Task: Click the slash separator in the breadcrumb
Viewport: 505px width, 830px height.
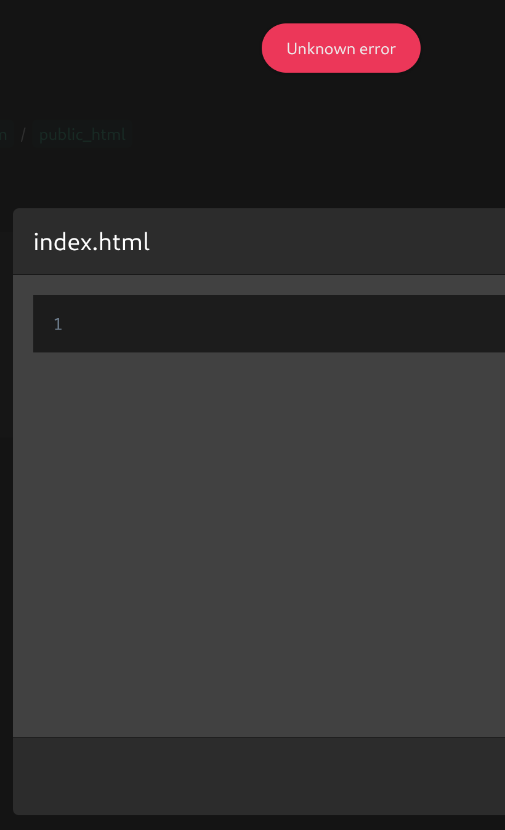Action: click(x=23, y=134)
